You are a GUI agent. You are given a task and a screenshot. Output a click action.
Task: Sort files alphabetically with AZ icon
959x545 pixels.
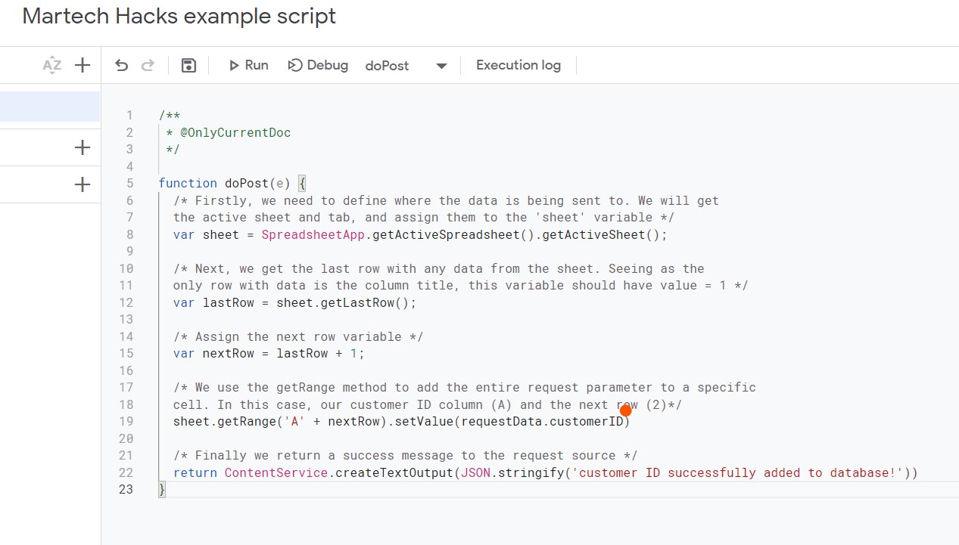[52, 66]
